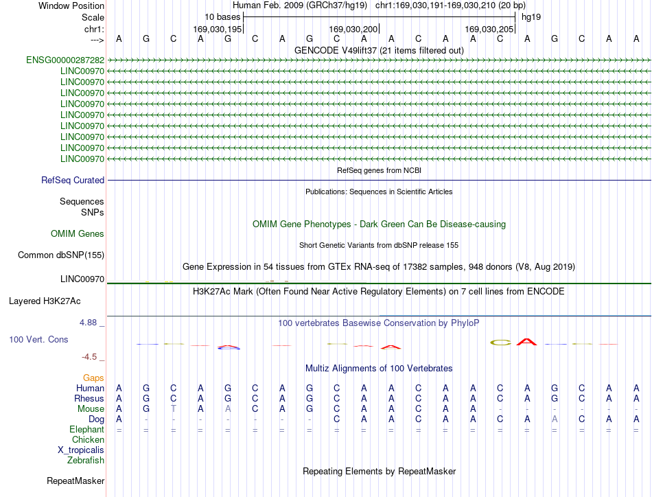Select the X_tropicalis alignment row label
Viewport: 652px width, 497px height.
(81, 450)
